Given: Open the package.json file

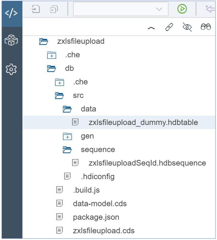Looking at the screenshot, I should pos(96,217).
